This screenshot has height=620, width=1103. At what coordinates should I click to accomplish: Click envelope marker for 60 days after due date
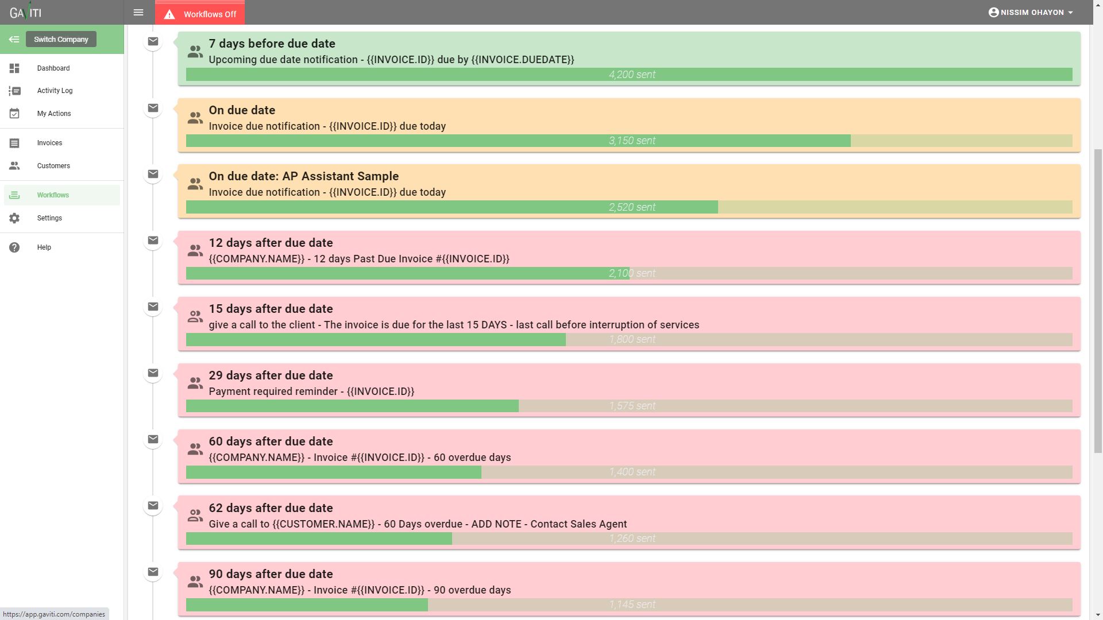(x=153, y=439)
